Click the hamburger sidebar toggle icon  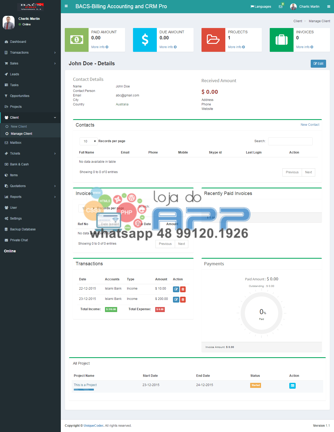pyautogui.click(x=66, y=6)
